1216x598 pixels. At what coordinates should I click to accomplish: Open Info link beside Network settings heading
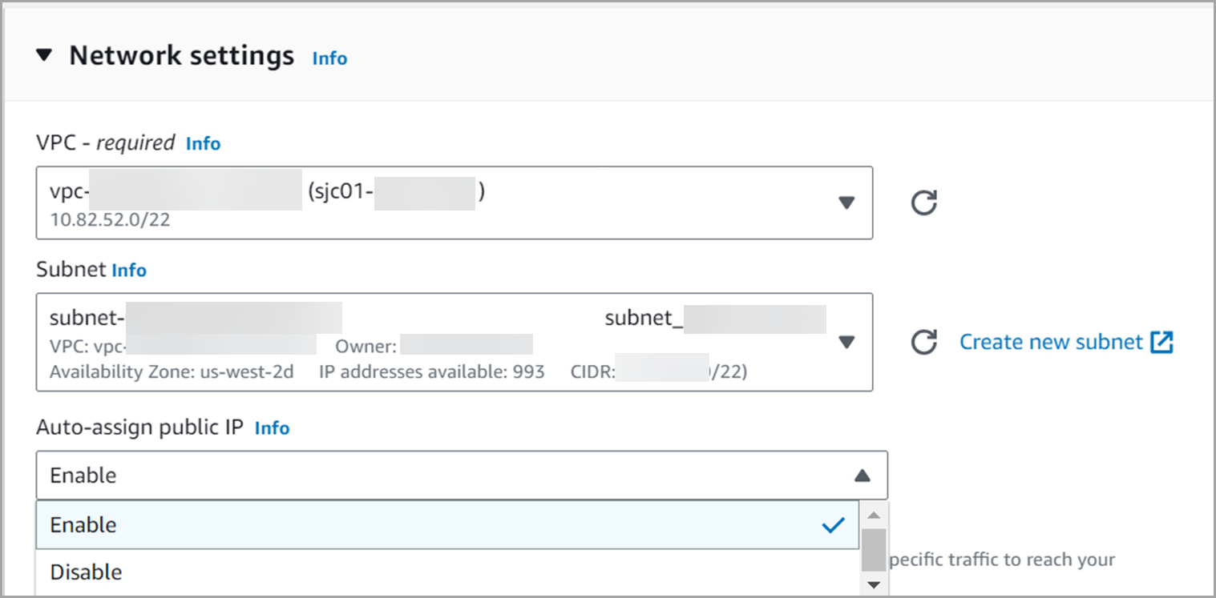click(329, 58)
